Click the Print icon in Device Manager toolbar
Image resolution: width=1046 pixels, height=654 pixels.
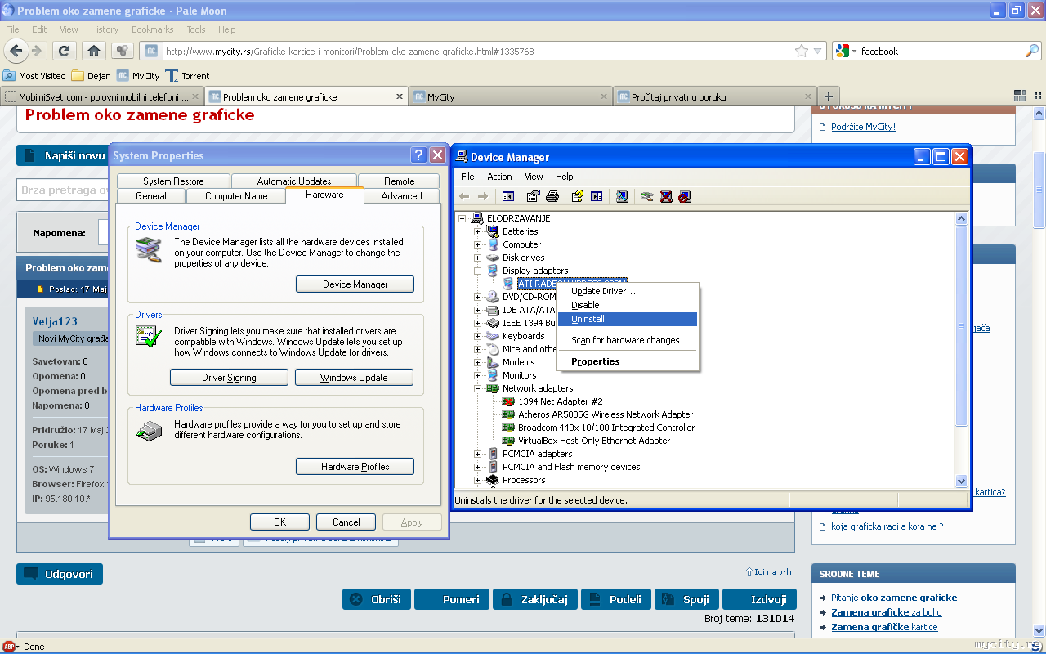(552, 196)
